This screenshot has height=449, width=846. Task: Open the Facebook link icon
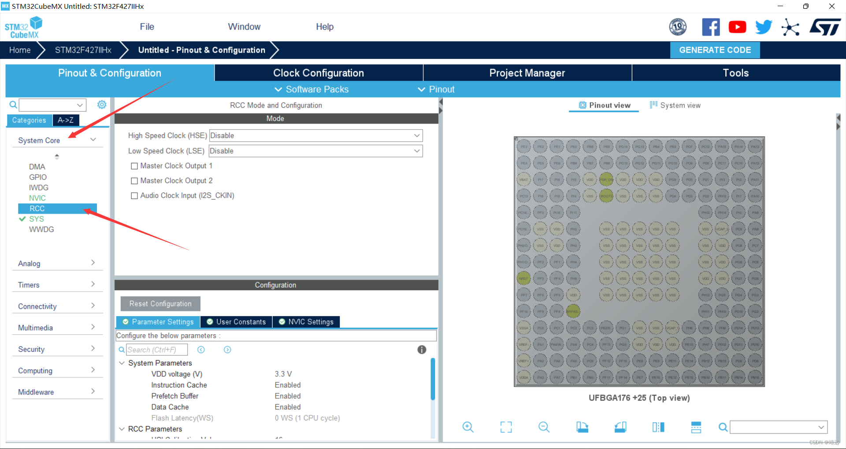pyautogui.click(x=711, y=27)
